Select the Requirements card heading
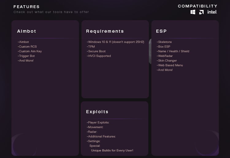230x158 pixels. coord(105,31)
